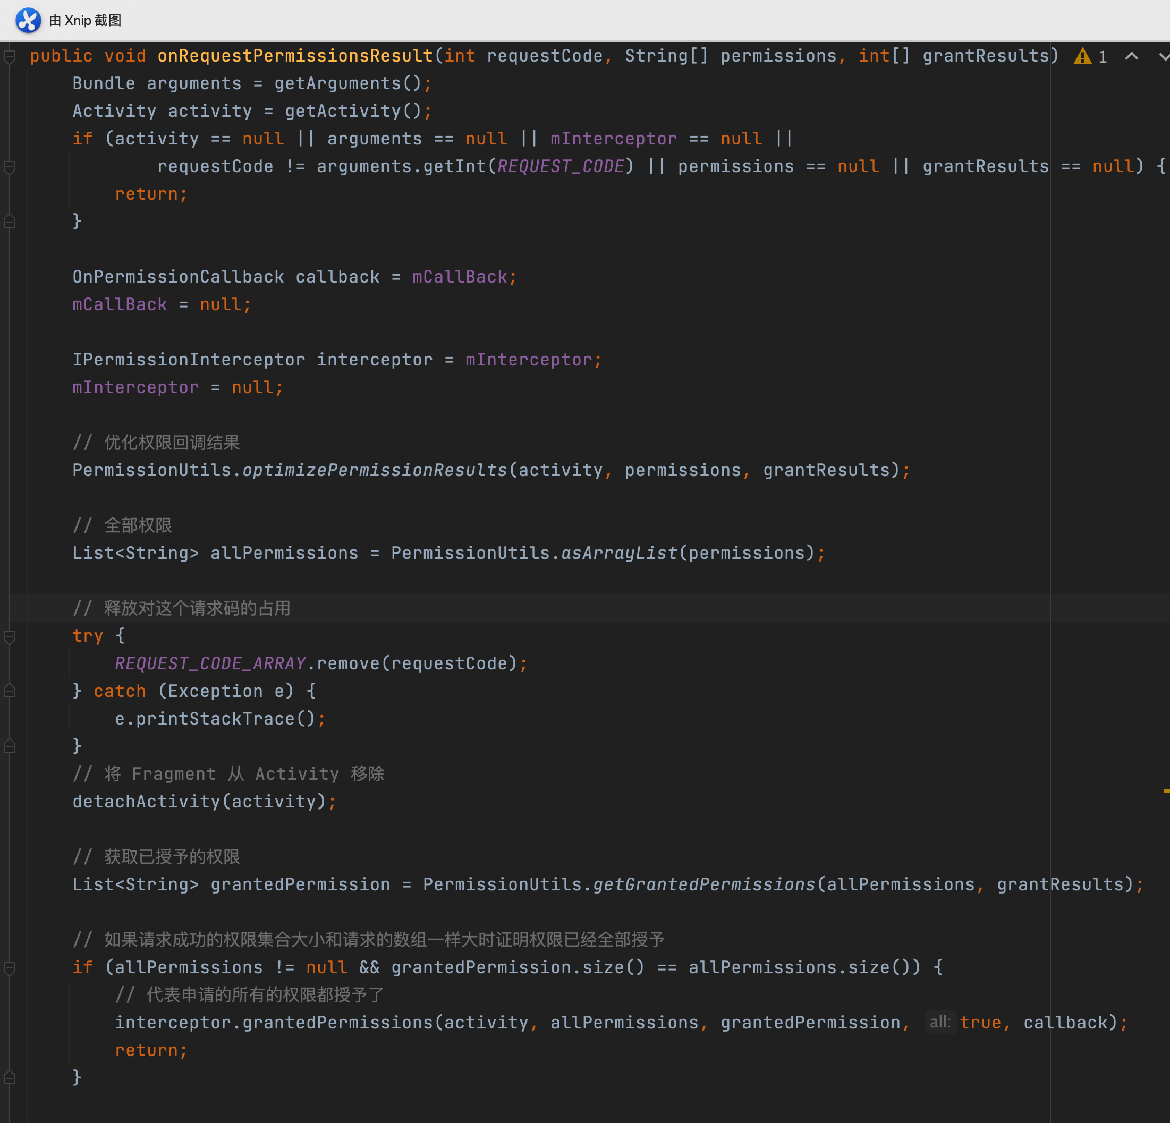
Task: Click the orange warning stripe on the right scrollbar
Action: (1166, 790)
